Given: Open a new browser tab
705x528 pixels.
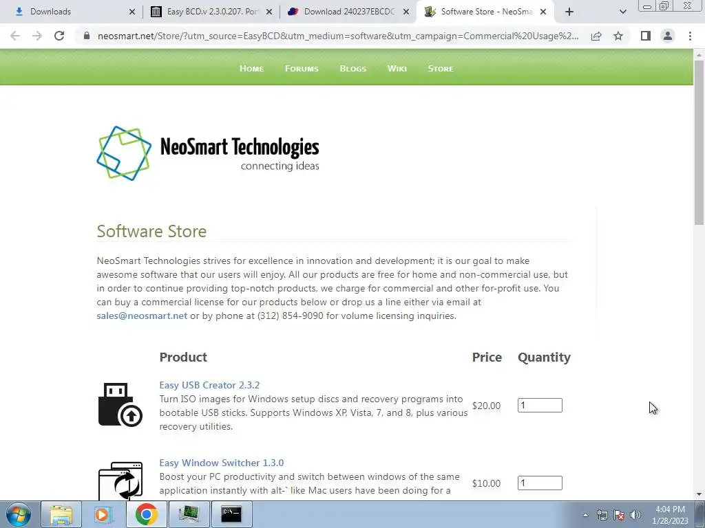Looking at the screenshot, I should 569,12.
